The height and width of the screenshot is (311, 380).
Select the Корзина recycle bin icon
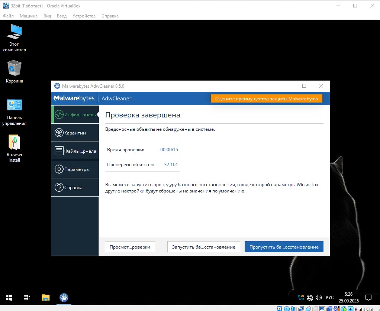pyautogui.click(x=14, y=72)
